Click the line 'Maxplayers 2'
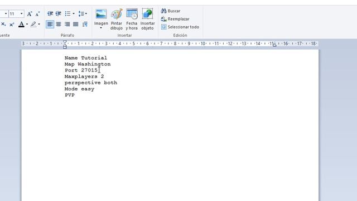 point(84,76)
